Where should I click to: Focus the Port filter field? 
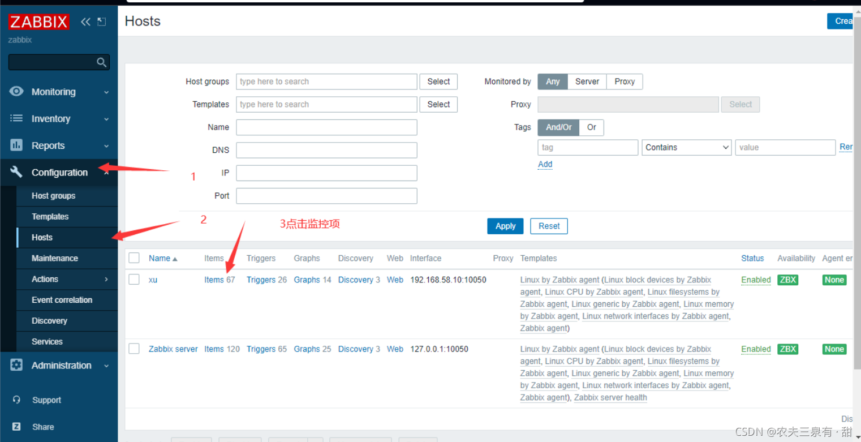coord(326,196)
